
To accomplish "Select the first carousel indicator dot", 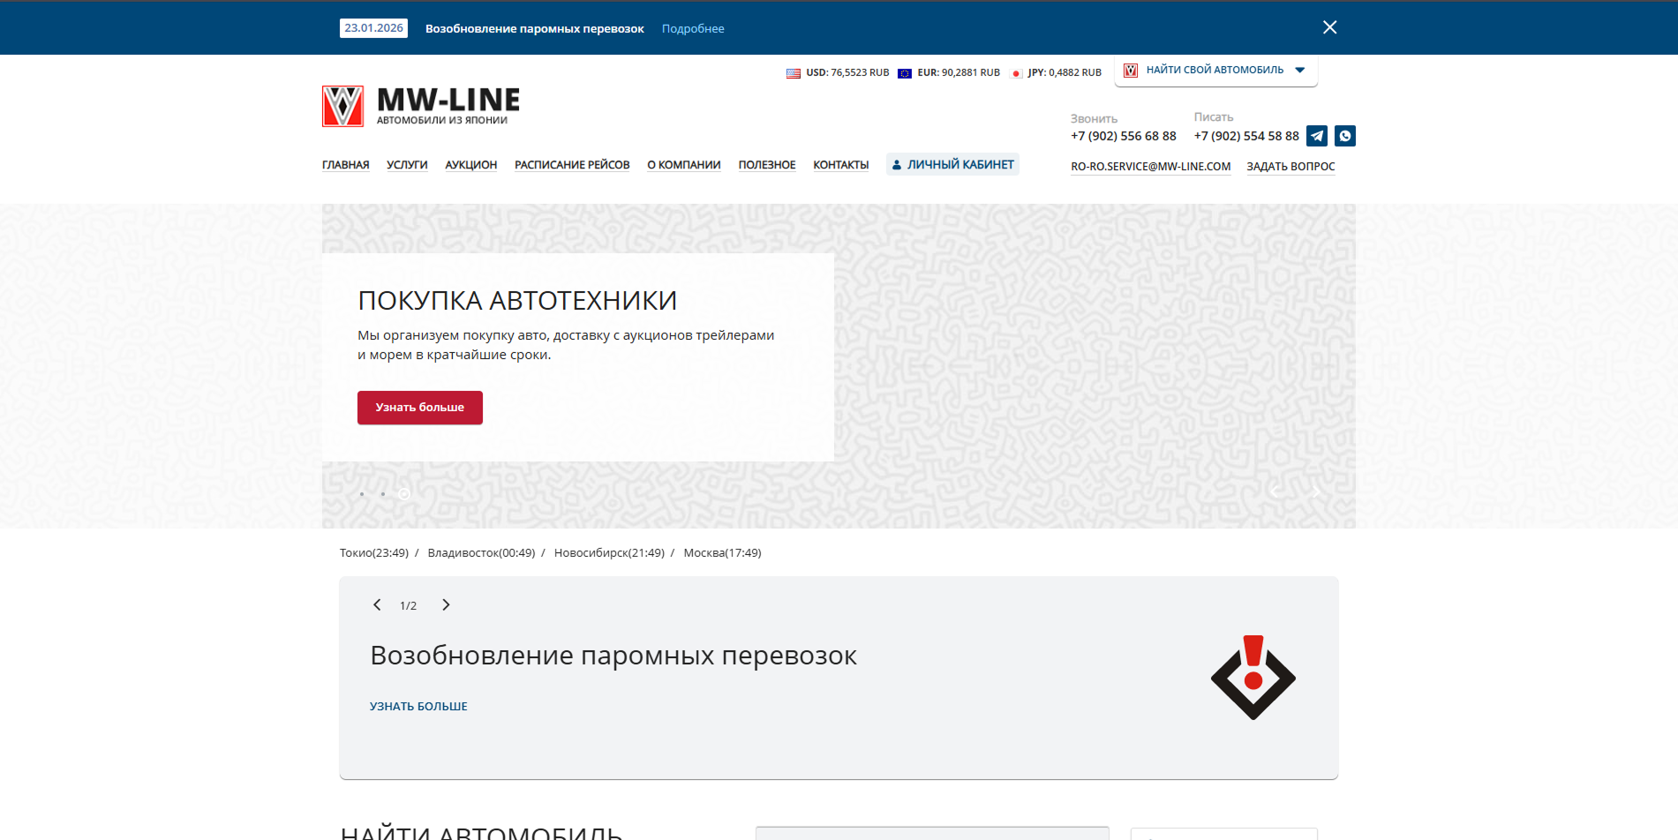I will pos(361,494).
